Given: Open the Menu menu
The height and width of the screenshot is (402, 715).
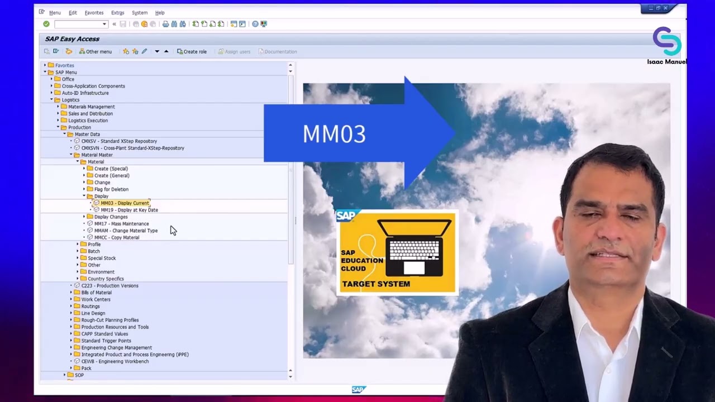Looking at the screenshot, I should coord(55,12).
